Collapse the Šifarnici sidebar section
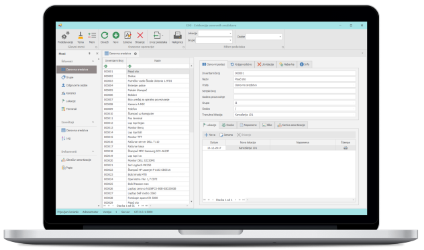 coord(93,62)
